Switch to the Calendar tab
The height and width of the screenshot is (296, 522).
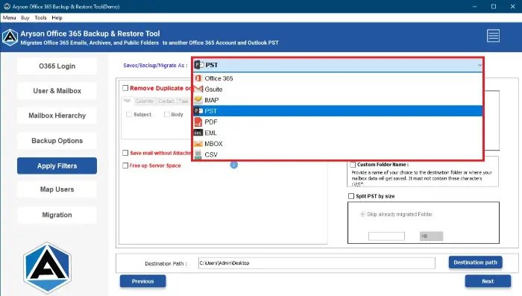tap(145, 101)
